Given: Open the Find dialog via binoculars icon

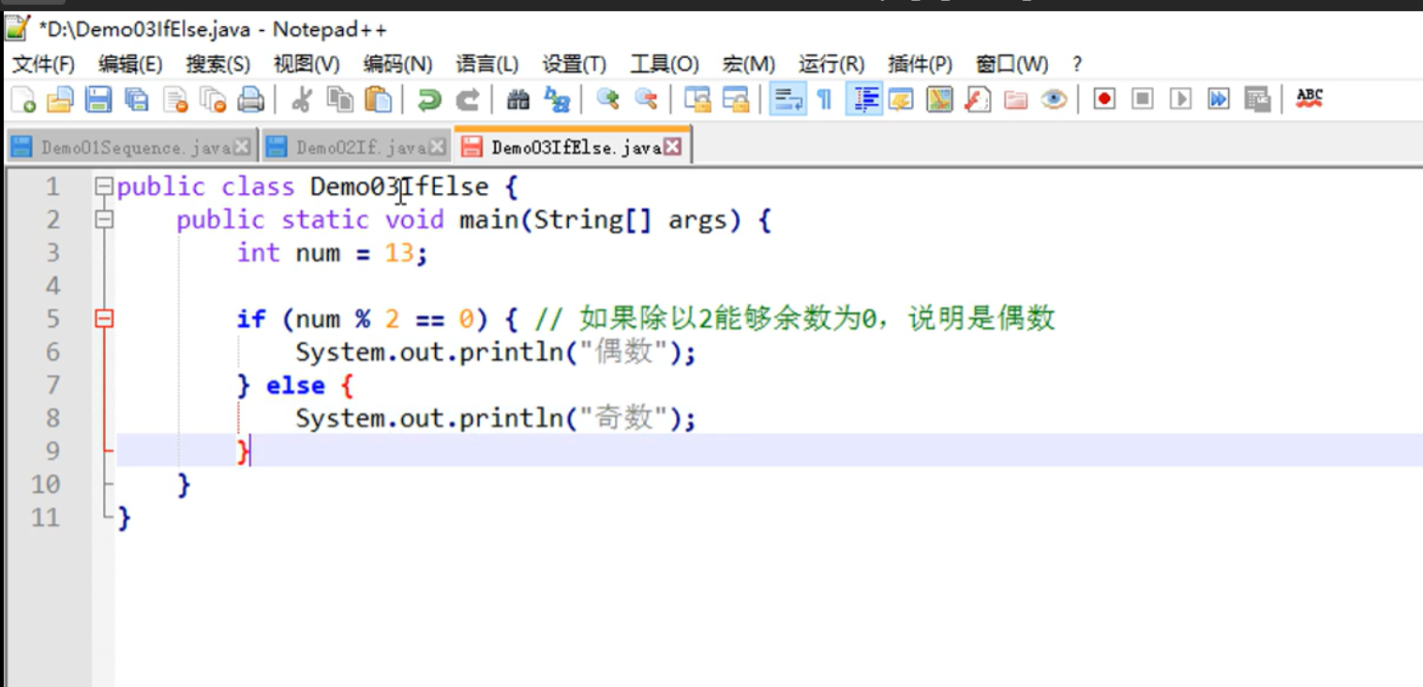Looking at the screenshot, I should click(x=517, y=97).
